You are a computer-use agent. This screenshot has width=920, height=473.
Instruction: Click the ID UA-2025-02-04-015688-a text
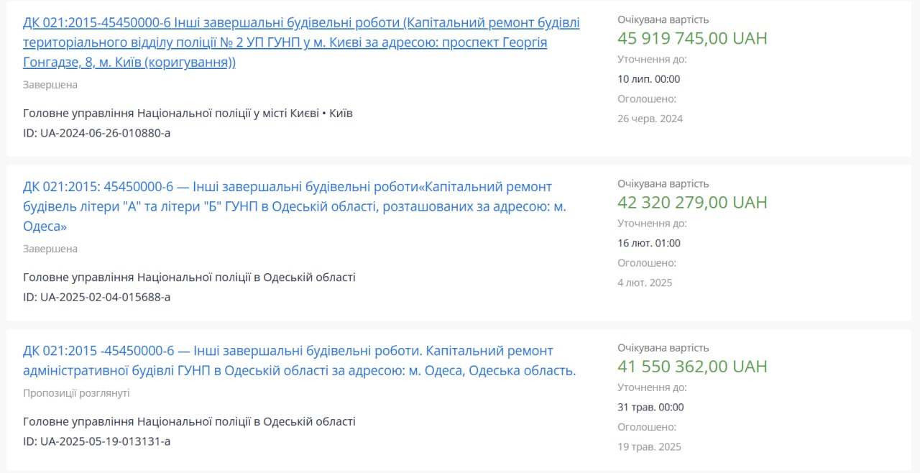[x=96, y=297]
